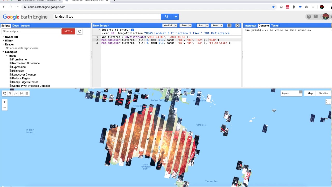Open the Normalized Difference example script
The image size is (332, 187).
[x=26, y=63]
